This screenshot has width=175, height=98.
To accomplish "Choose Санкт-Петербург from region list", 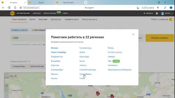I will coord(59,52).
